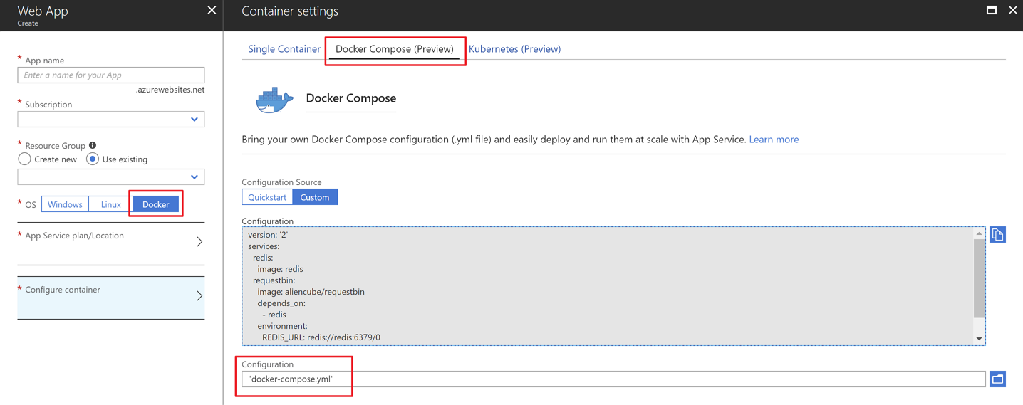Copy the configuration text with copy icon
Image resolution: width=1023 pixels, height=405 pixels.
997,235
